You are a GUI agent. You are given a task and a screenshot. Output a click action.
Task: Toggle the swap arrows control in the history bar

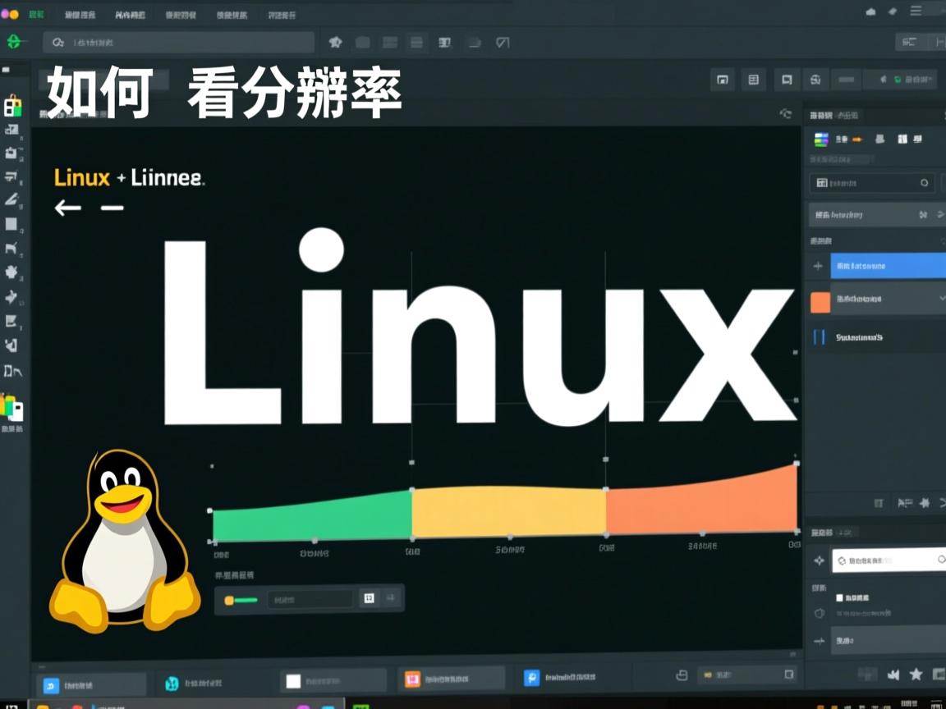point(923,214)
